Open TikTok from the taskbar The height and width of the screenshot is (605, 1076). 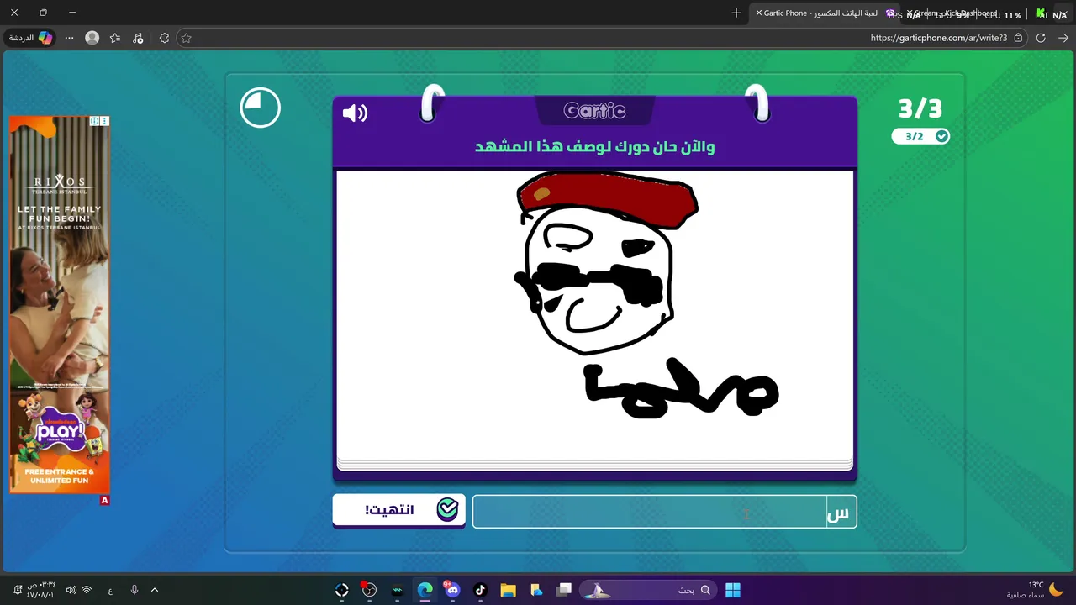coord(480,590)
